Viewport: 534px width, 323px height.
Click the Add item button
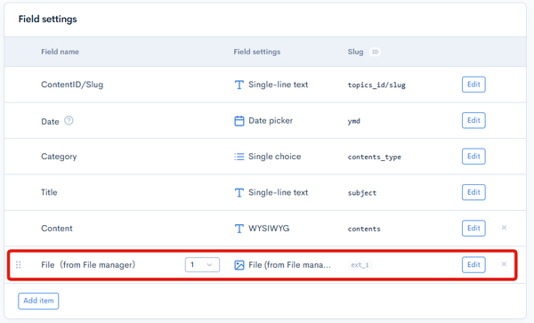point(38,301)
